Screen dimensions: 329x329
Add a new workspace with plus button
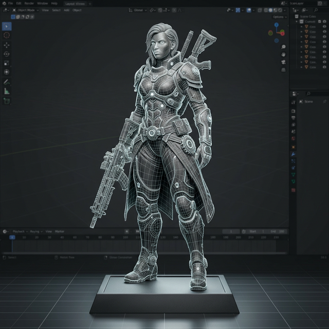(x=90, y=4)
